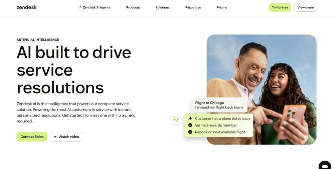The width and height of the screenshot is (334, 169).
Task: Click the ARTIFICIAL INTELLIGENCE label
Action: [x=38, y=40]
